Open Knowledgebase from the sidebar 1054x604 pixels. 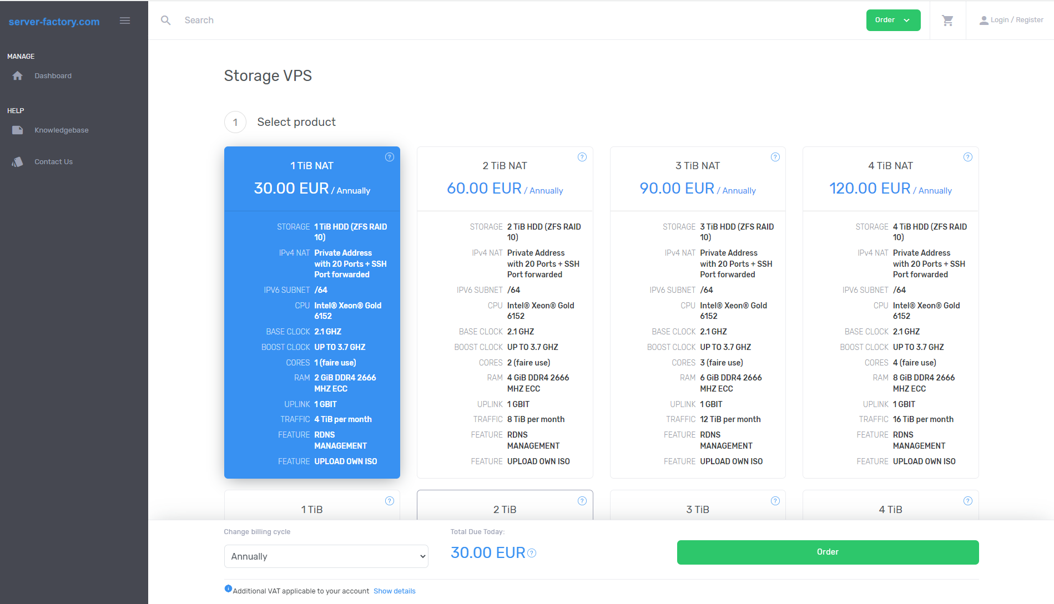click(61, 130)
